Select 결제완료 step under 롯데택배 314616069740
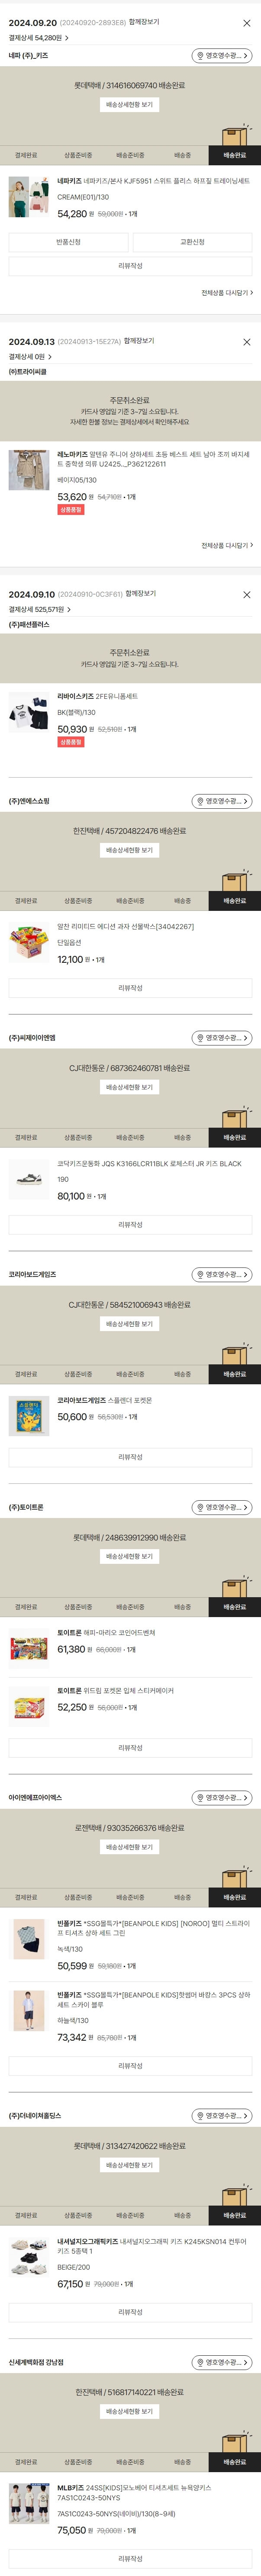Screen dimensions: 261x2576 coord(26,155)
